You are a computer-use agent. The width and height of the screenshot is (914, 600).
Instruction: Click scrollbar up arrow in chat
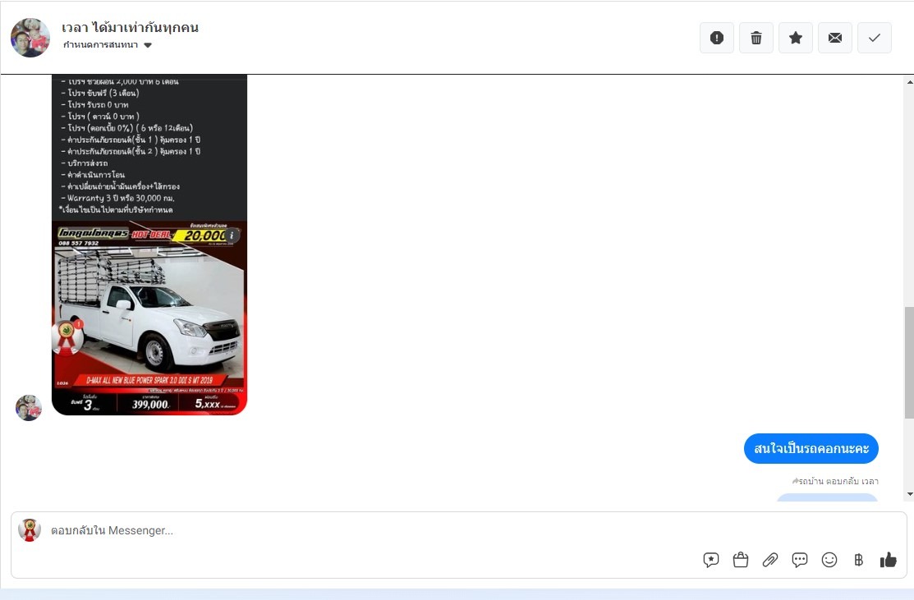[909, 82]
